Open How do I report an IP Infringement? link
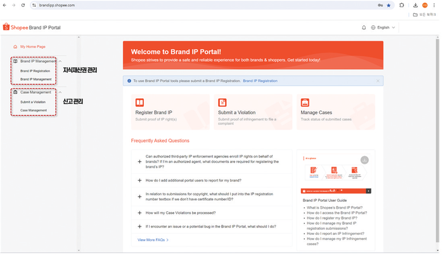Viewport: 443px width, 257px height. (x=335, y=234)
